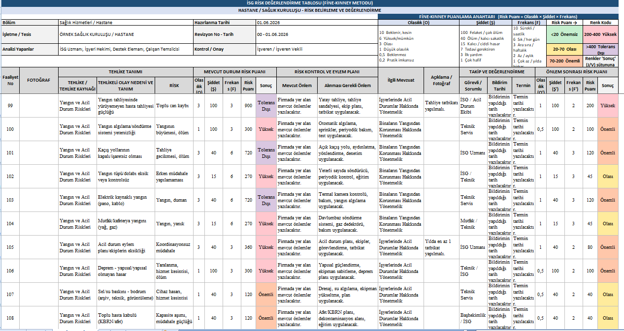This screenshot has height=331, width=624.
Task: Select activity number cell 108
Action: (10, 318)
